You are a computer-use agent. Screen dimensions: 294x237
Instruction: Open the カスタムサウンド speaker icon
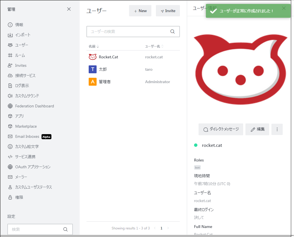tap(10, 96)
